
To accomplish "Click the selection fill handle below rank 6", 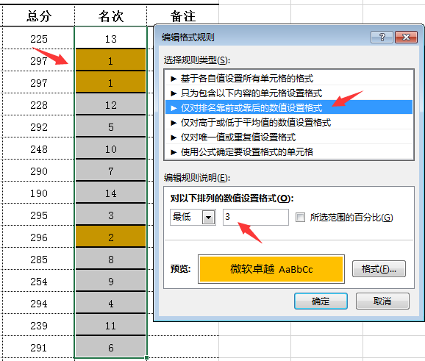I will (x=146, y=358).
